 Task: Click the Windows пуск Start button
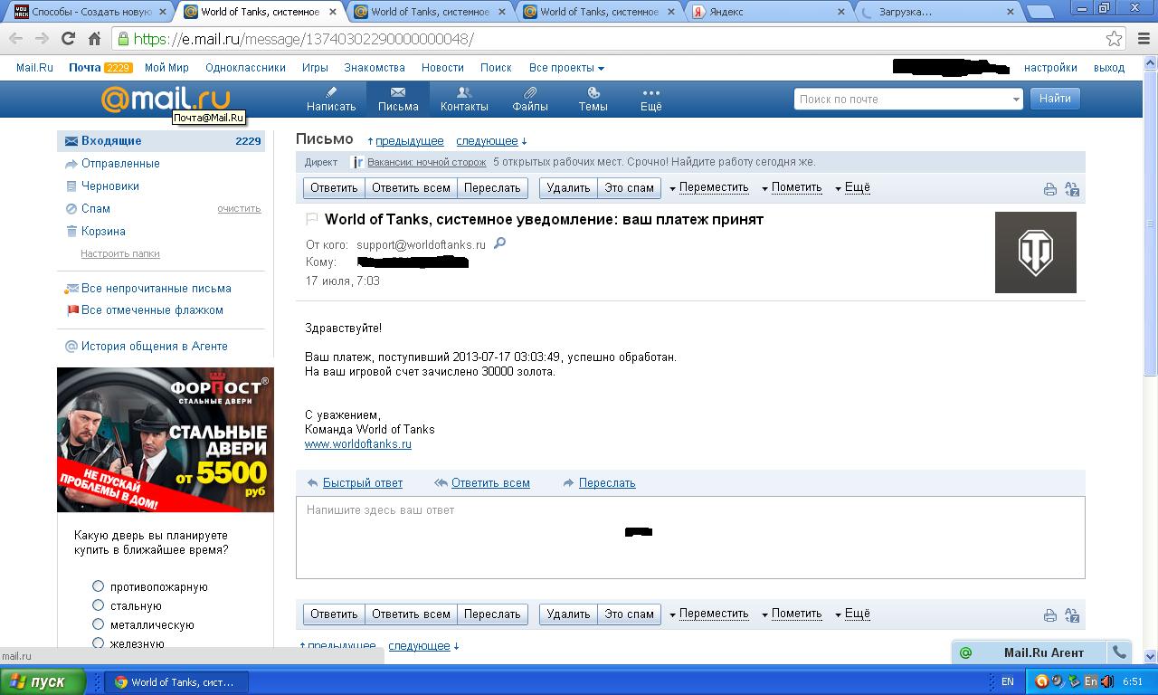click(43, 681)
